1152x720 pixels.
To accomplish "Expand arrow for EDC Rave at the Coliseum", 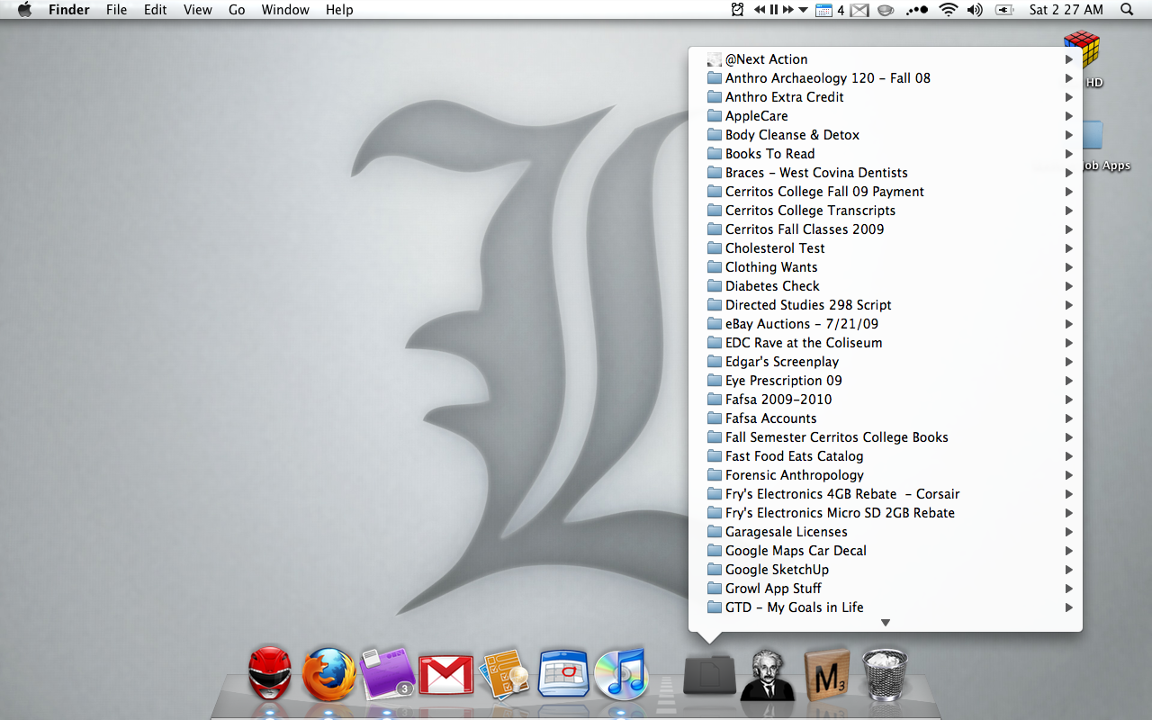I will (x=1069, y=343).
